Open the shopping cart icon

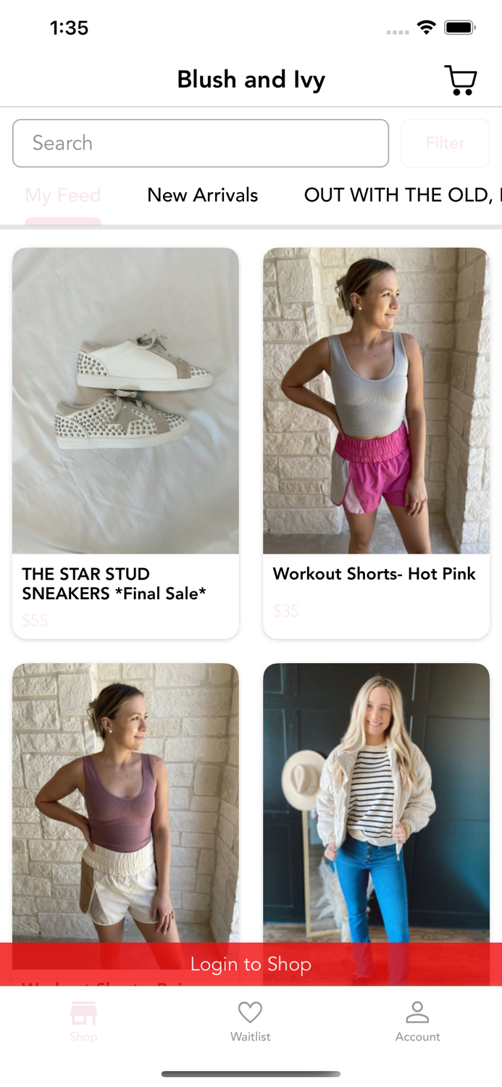coord(460,80)
